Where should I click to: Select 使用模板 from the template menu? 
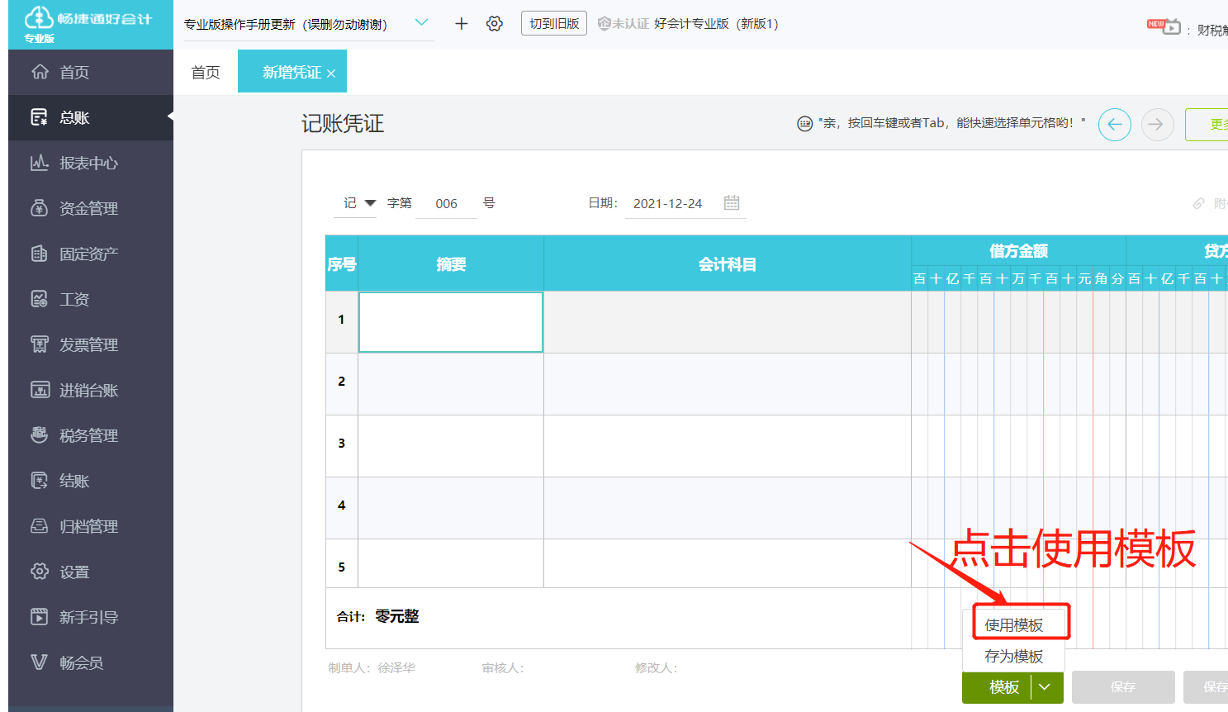tap(1014, 625)
